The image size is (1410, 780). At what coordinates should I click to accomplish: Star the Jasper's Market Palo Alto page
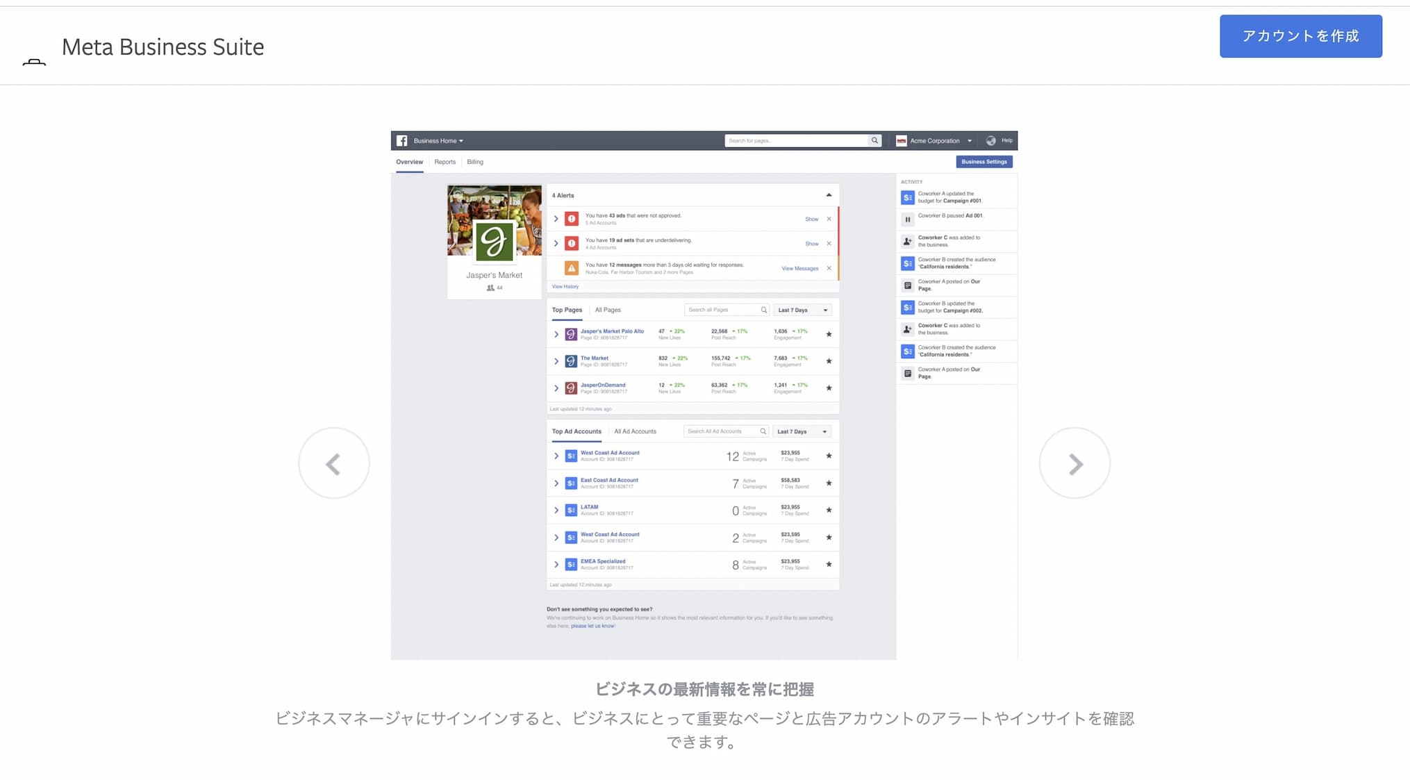click(829, 334)
